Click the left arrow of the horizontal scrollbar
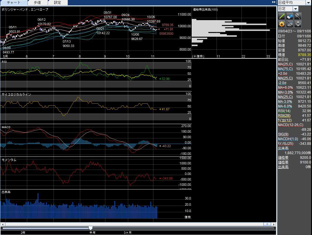312x235 pixels. tap(2, 224)
